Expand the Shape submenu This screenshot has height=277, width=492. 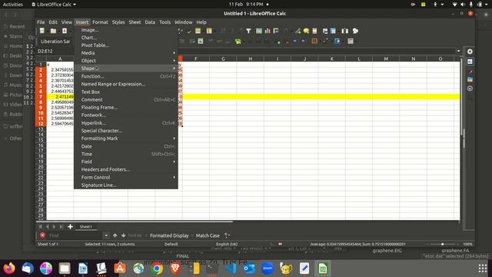pyautogui.click(x=126, y=68)
